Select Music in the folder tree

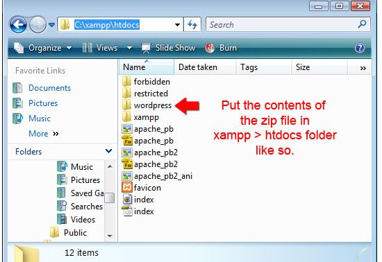[x=82, y=167]
